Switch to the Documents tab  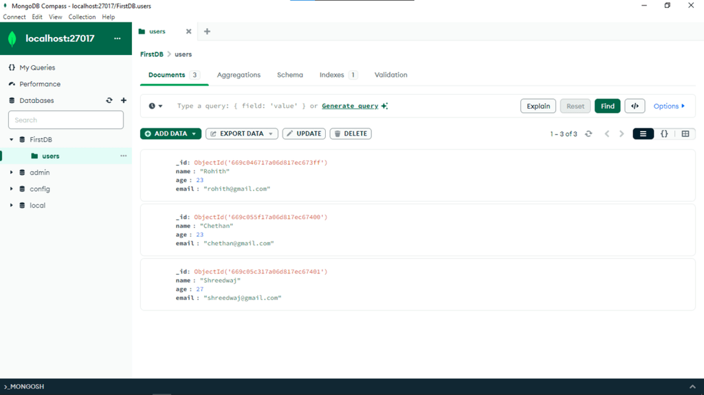[174, 75]
